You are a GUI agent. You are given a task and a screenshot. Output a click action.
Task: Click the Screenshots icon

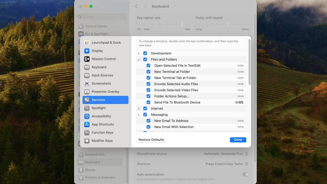[x=87, y=84]
